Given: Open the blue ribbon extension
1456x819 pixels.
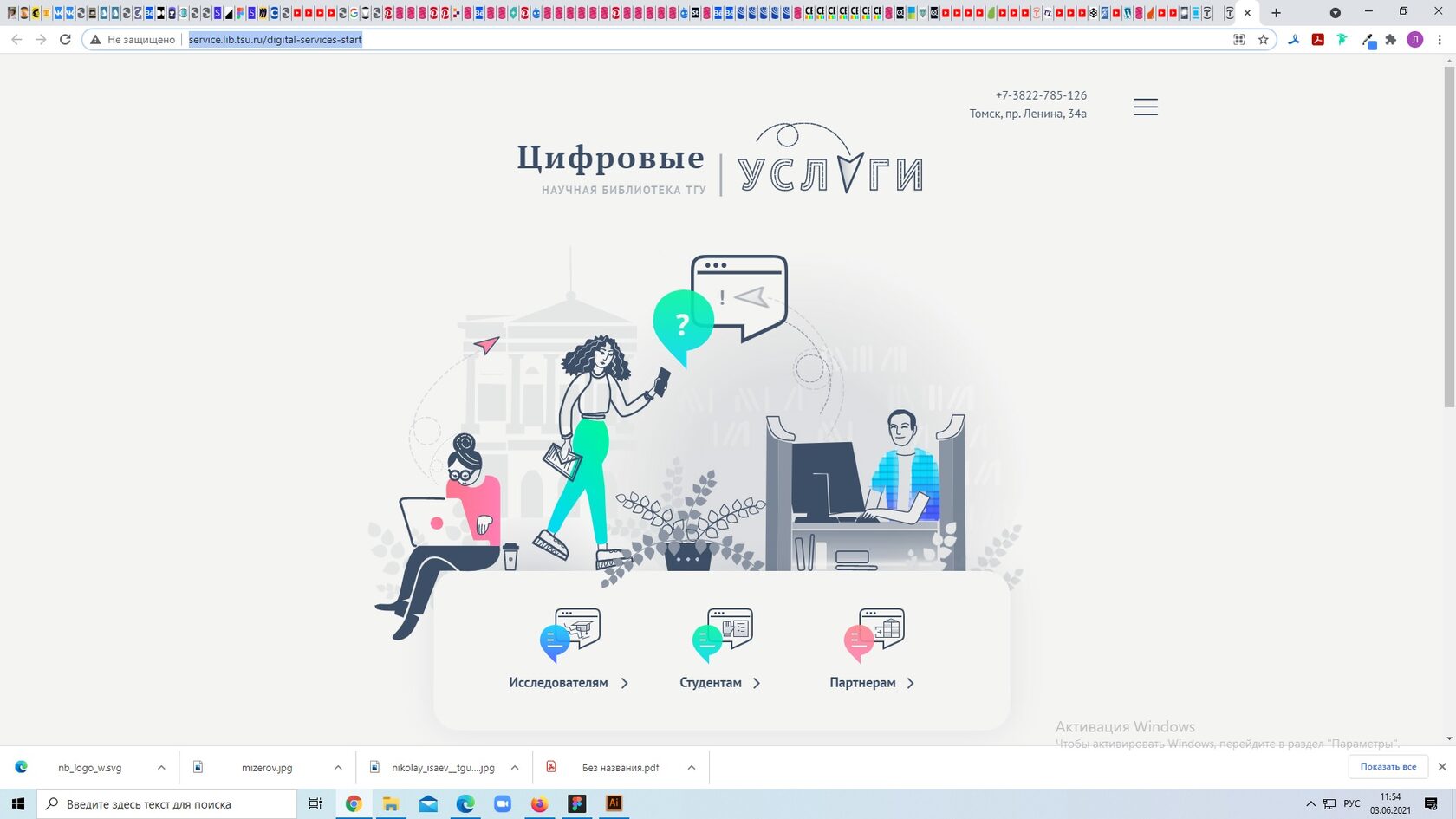Looking at the screenshot, I should pos(1294,39).
